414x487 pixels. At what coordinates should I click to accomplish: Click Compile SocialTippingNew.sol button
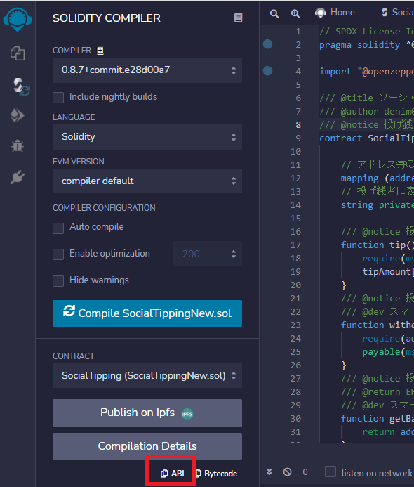point(147,313)
